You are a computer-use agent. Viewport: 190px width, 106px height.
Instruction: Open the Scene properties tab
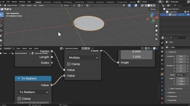162,60
